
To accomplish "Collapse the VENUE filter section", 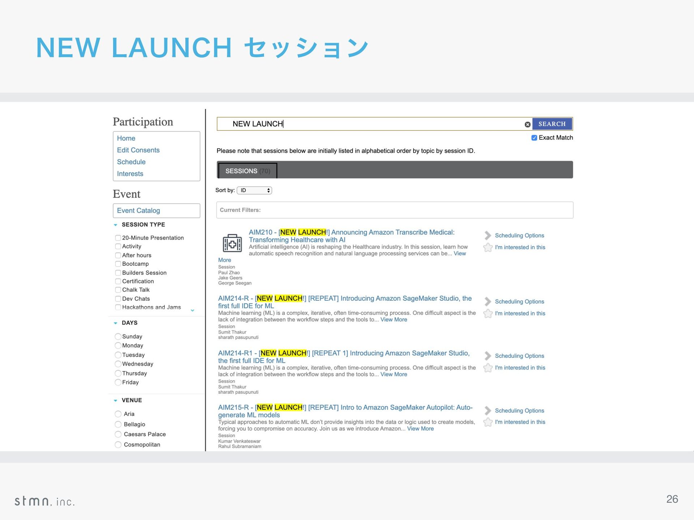I will tap(115, 400).
